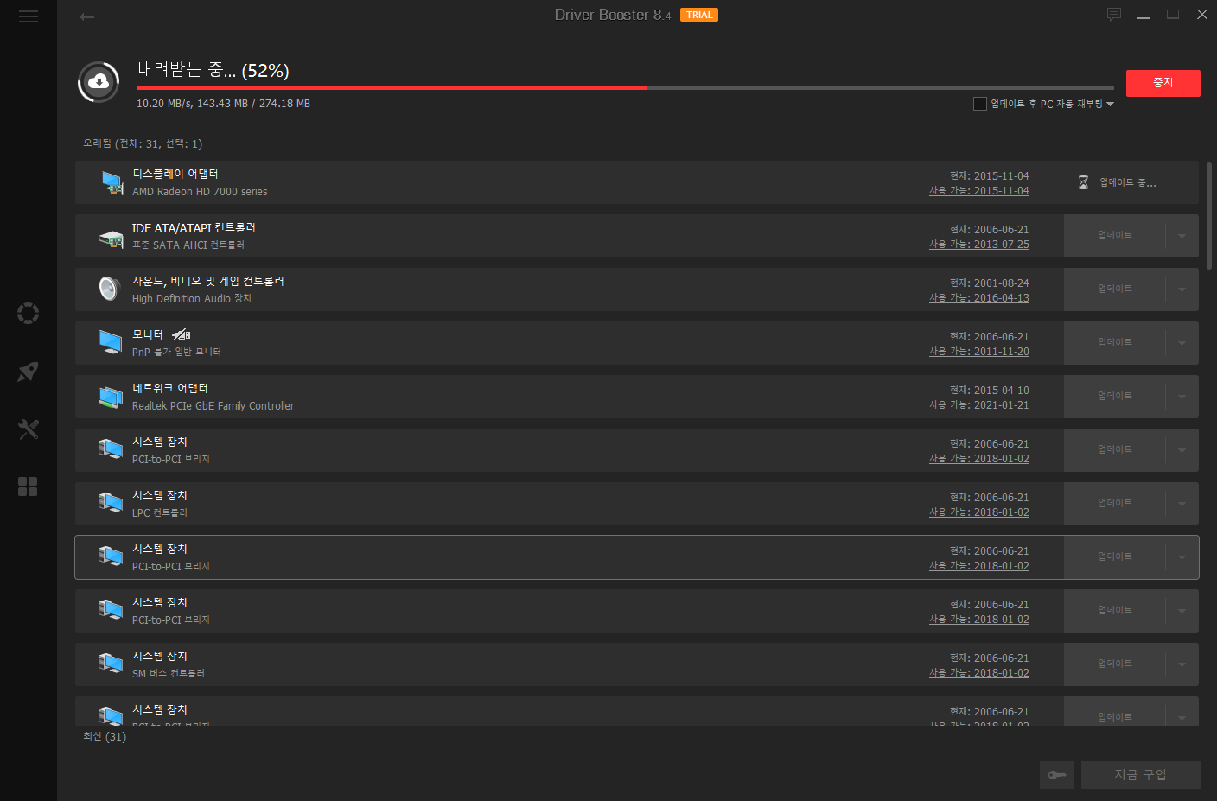1217x801 pixels.
Task: Click the SM 버스 컨트롤러 device icon
Action: pos(111,663)
